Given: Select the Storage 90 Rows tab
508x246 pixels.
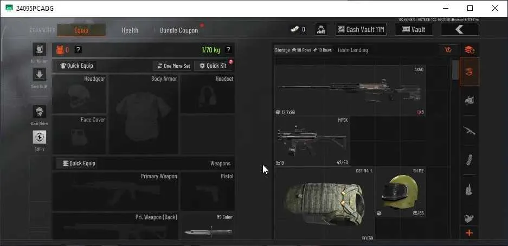Looking at the screenshot, I should tap(293, 50).
